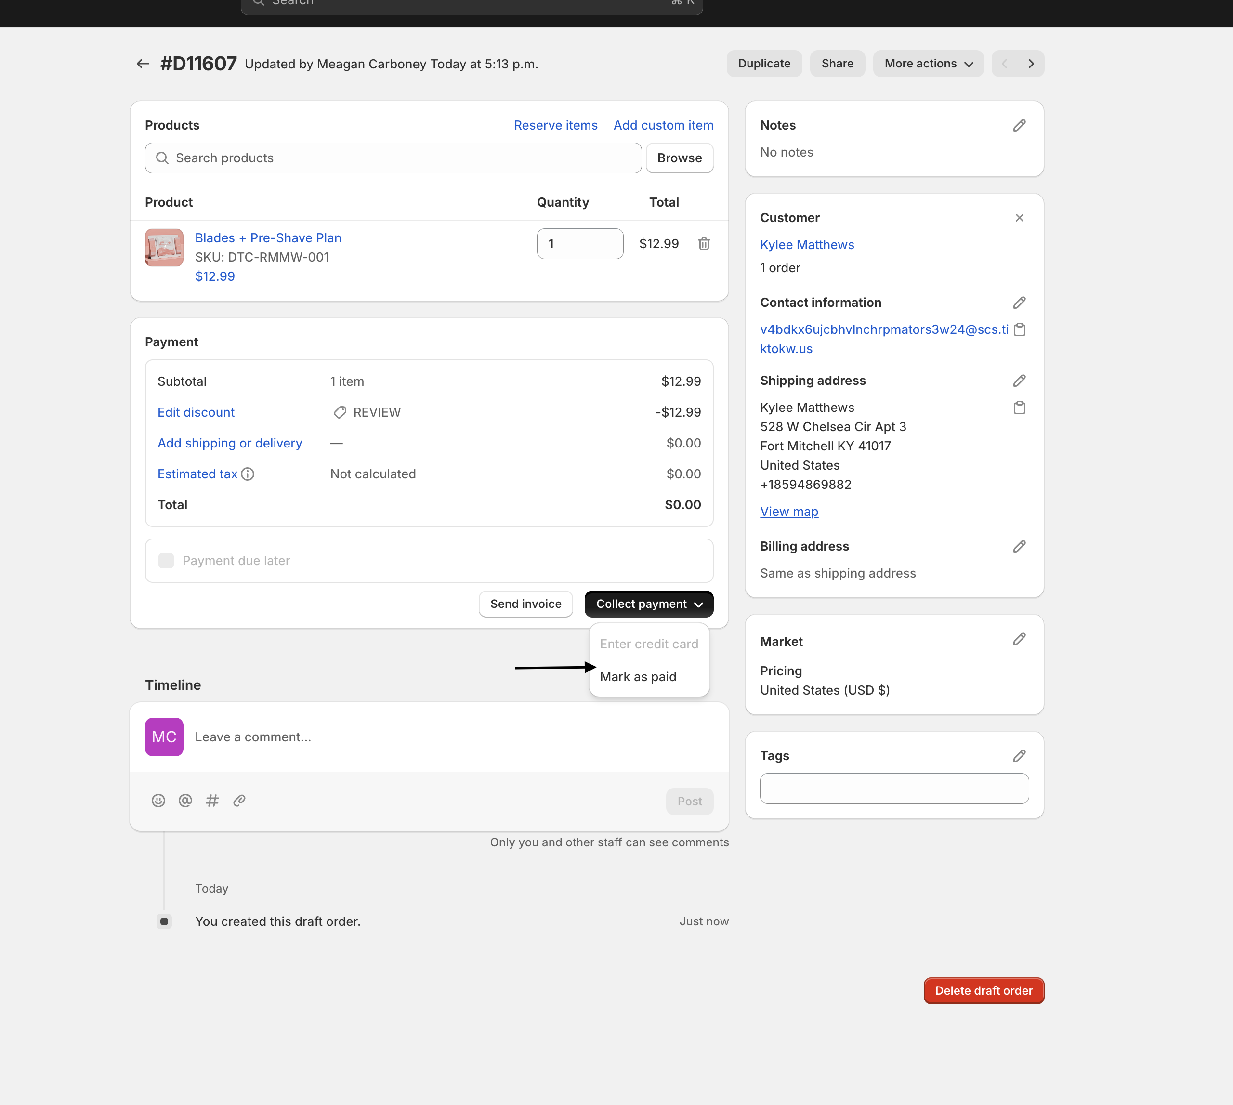
Task: Mention a staff member with @ icon
Action: [x=185, y=801]
